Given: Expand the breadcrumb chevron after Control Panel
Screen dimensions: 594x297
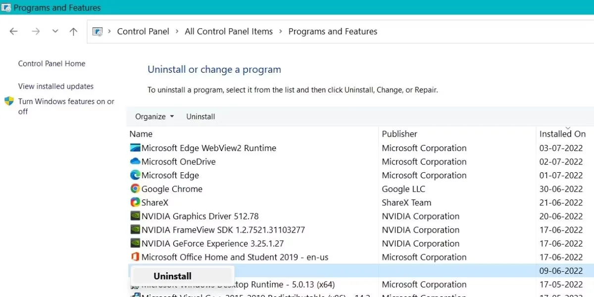Looking at the screenshot, I should click(x=176, y=31).
